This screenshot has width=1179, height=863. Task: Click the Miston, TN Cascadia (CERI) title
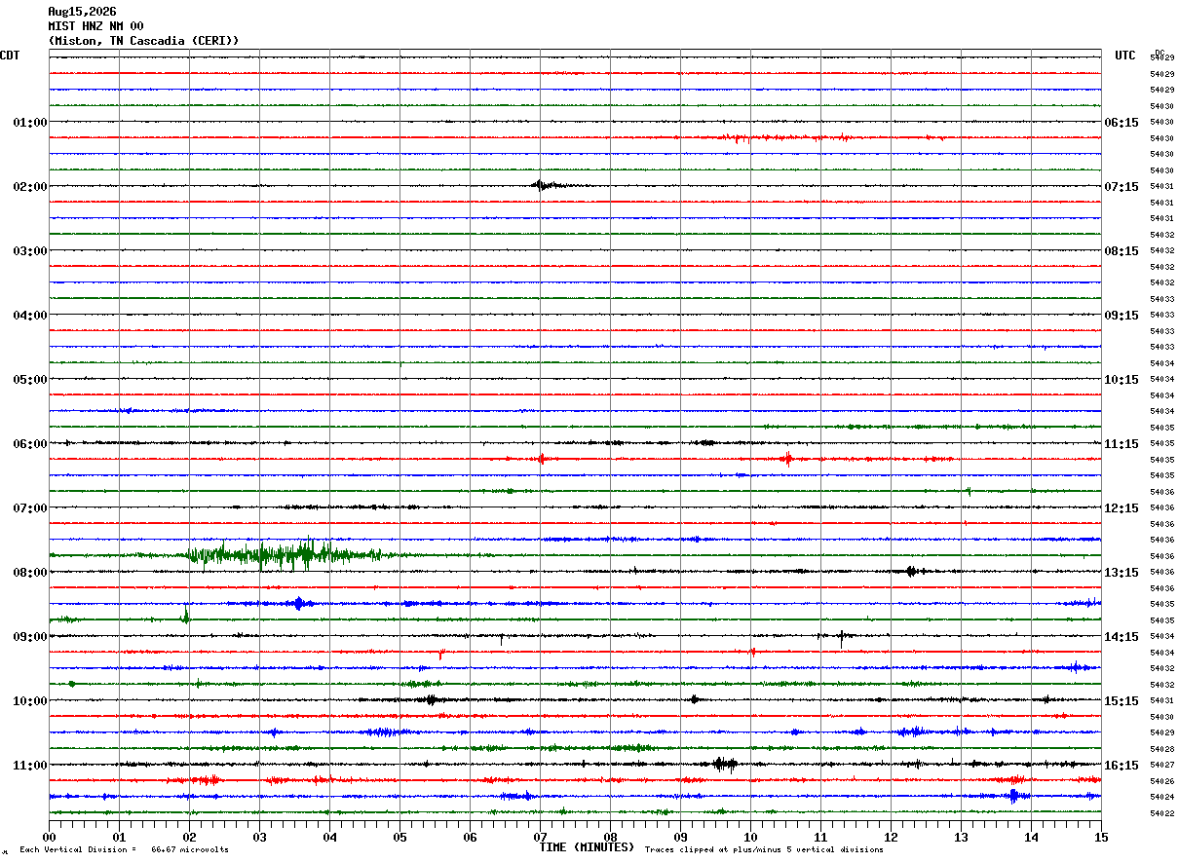coord(143,41)
